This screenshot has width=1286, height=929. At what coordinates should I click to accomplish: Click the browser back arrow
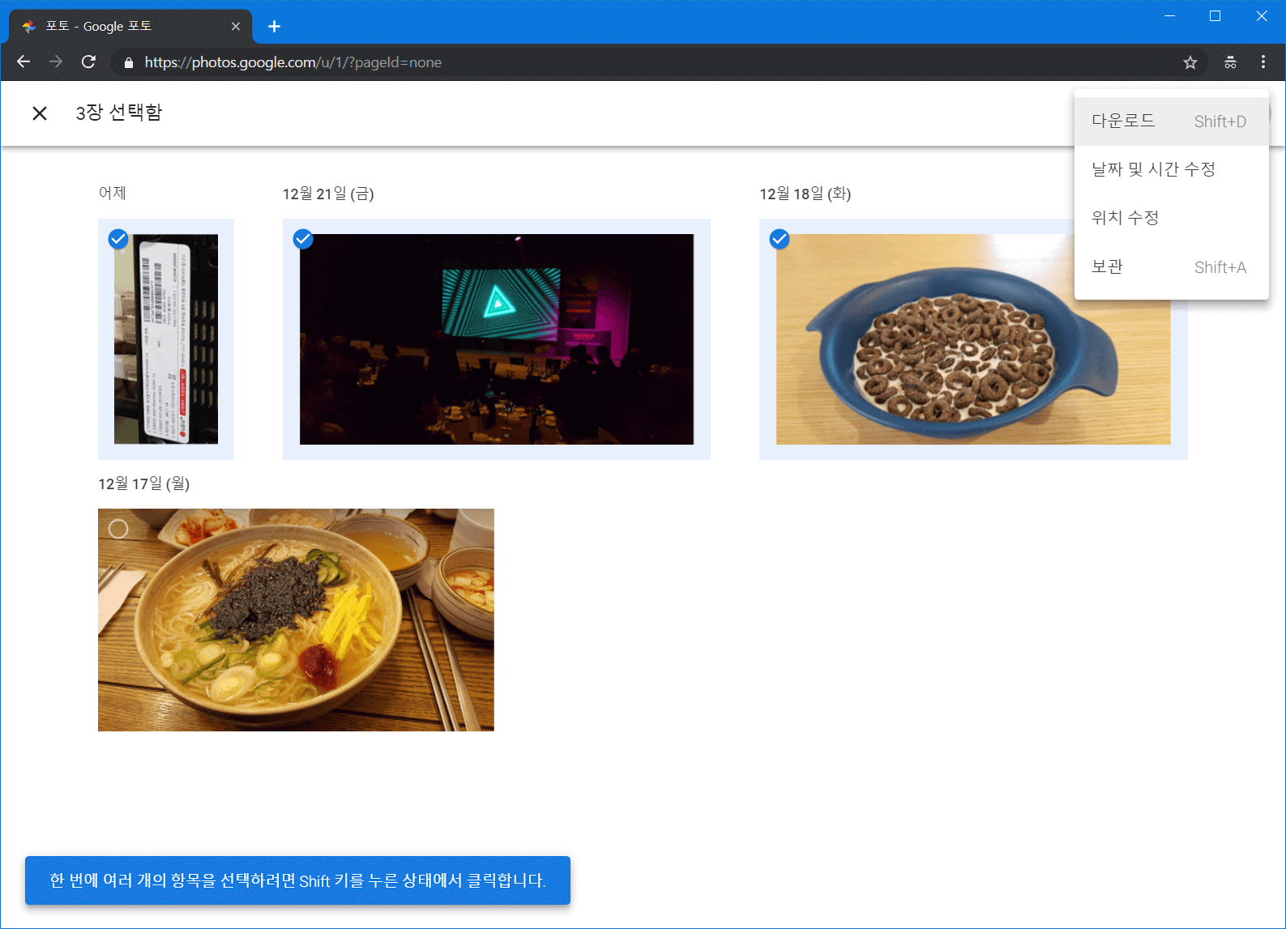click(23, 62)
